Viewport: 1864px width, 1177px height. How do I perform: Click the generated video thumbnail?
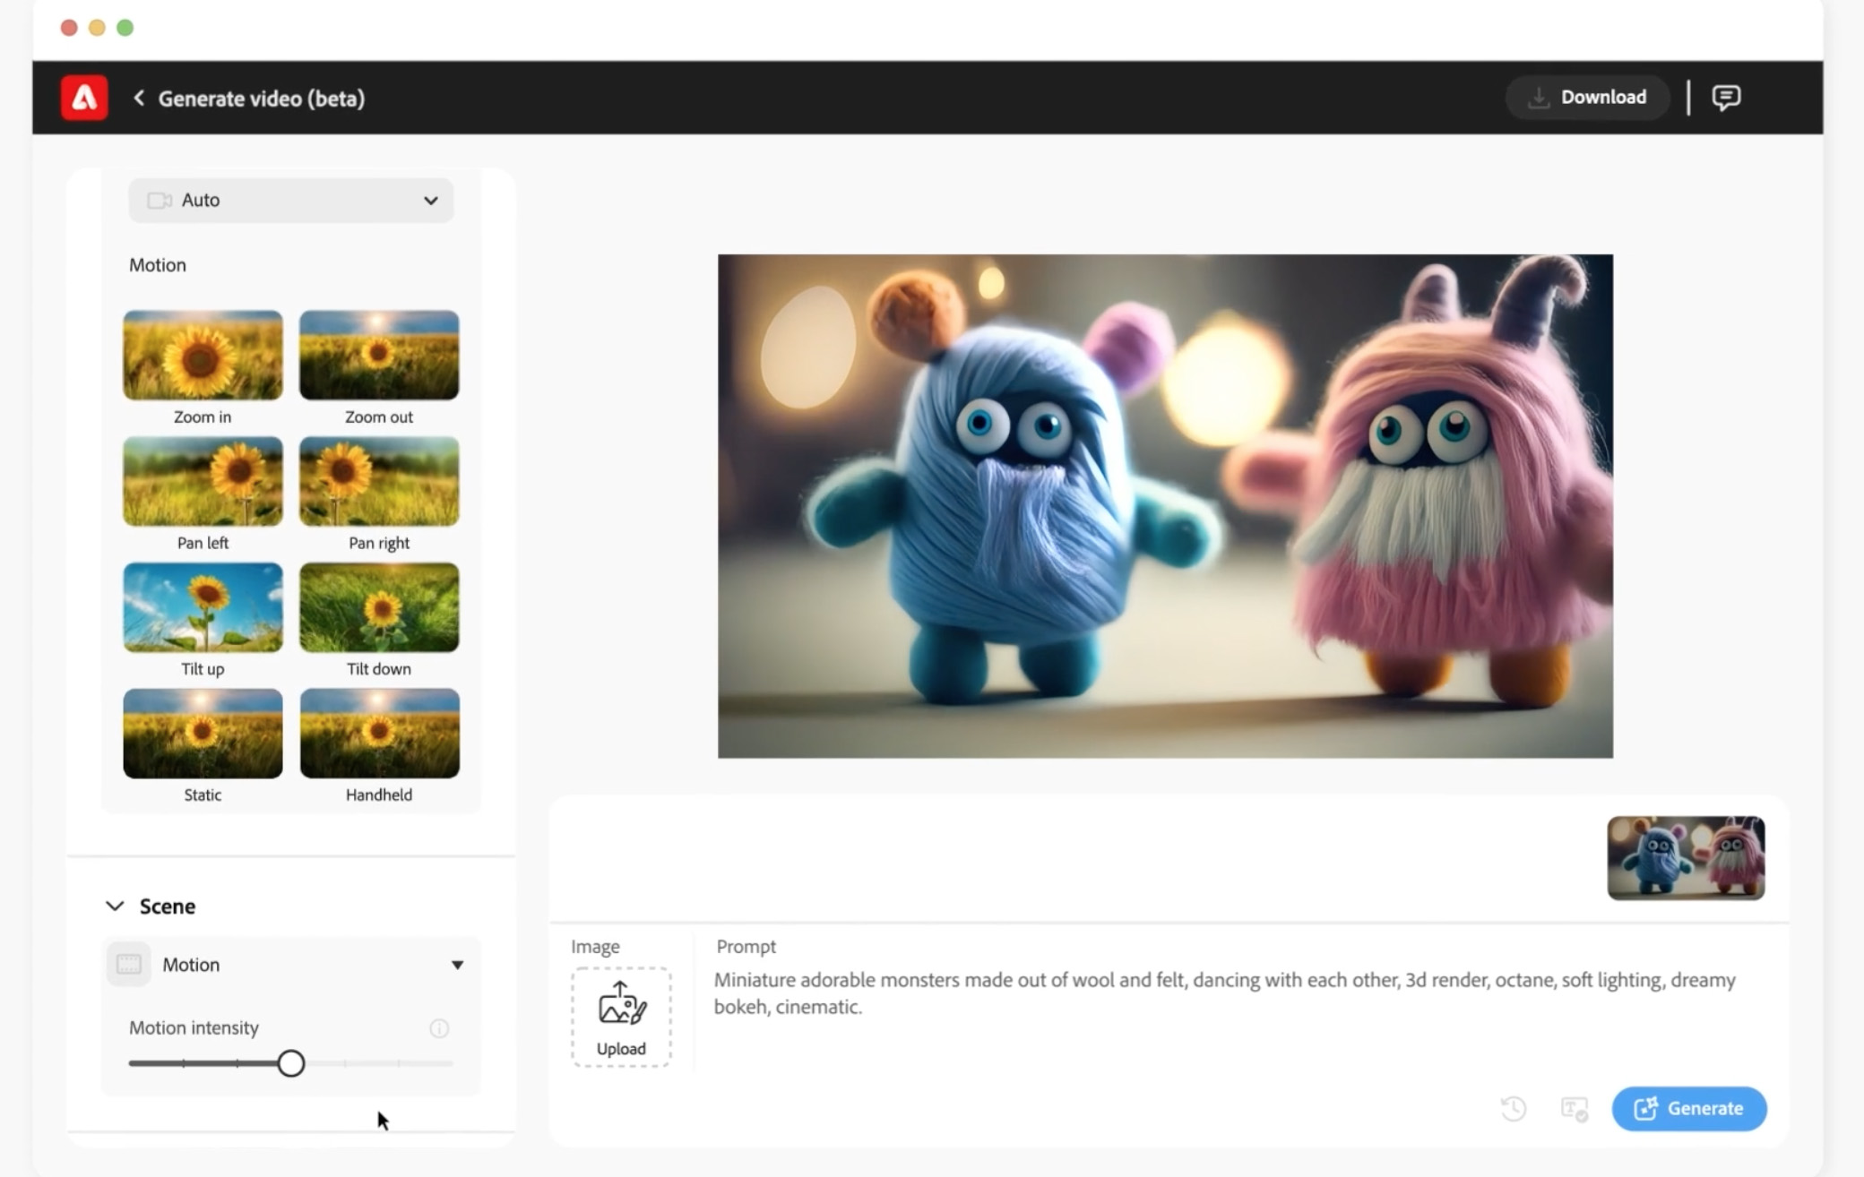pos(1685,857)
